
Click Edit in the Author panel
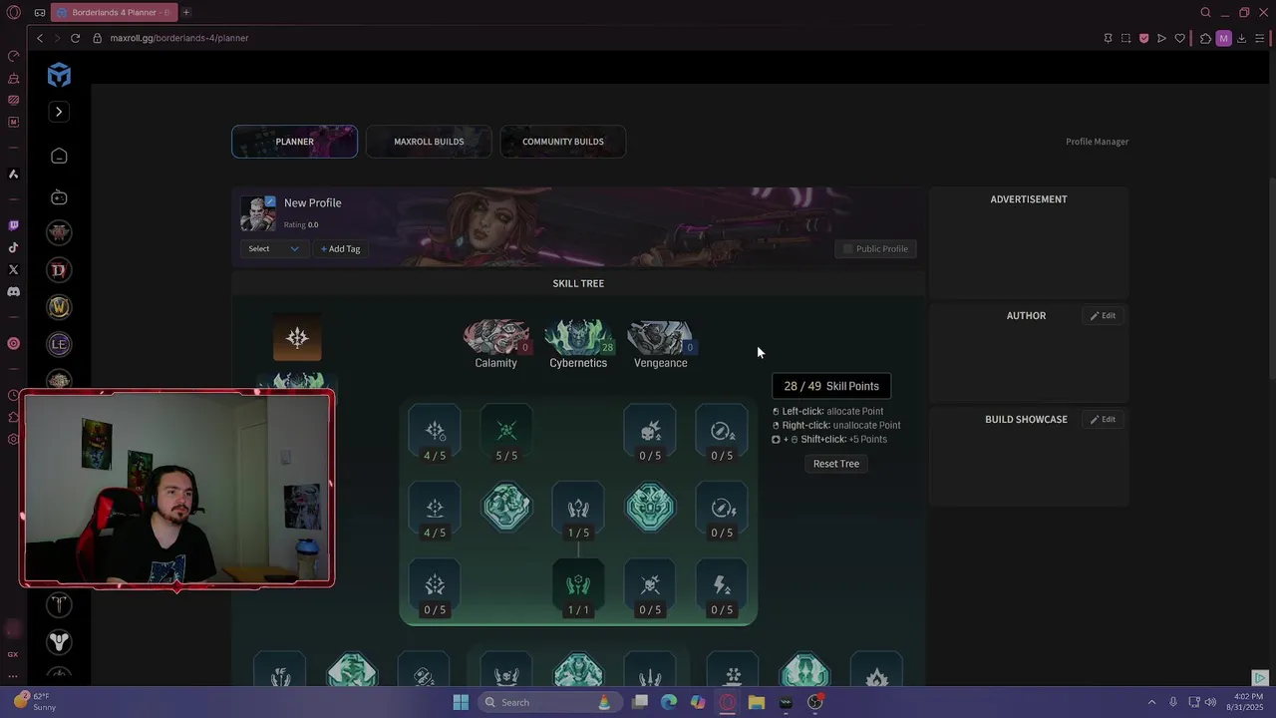(x=1103, y=316)
